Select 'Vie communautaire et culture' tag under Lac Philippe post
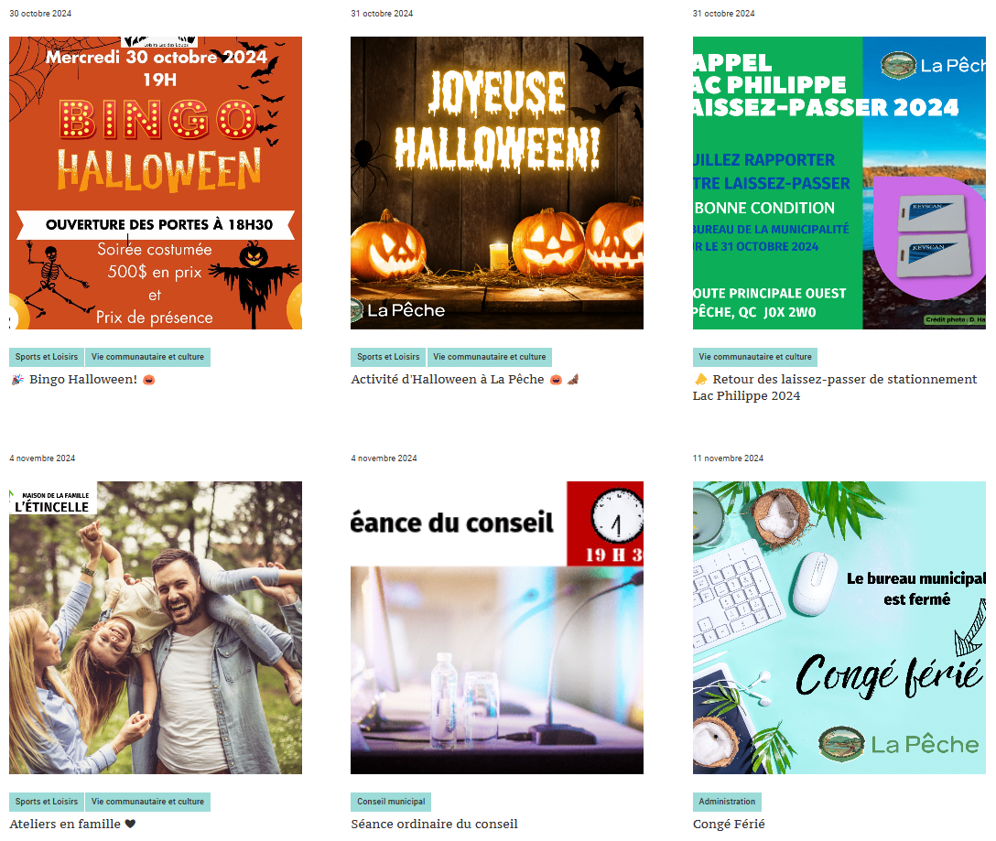Screen dimensions: 996x841 (755, 357)
